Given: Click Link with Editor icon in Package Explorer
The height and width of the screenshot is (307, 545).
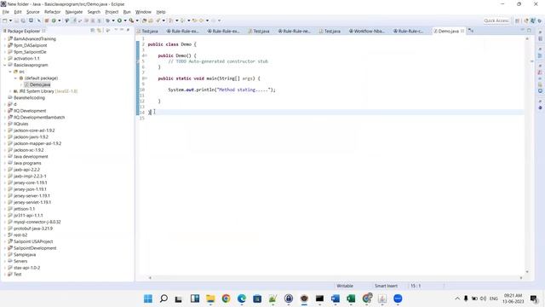Looking at the screenshot, I should click(99, 31).
